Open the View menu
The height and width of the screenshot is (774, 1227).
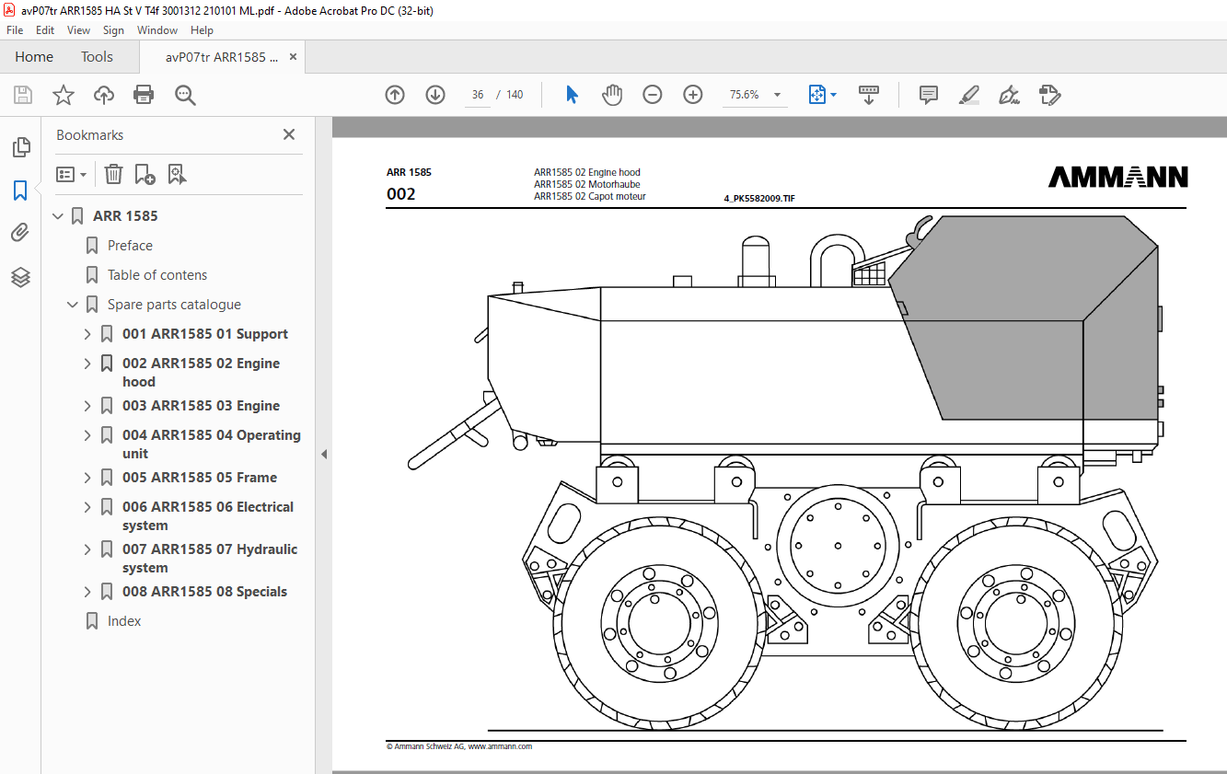pos(79,30)
